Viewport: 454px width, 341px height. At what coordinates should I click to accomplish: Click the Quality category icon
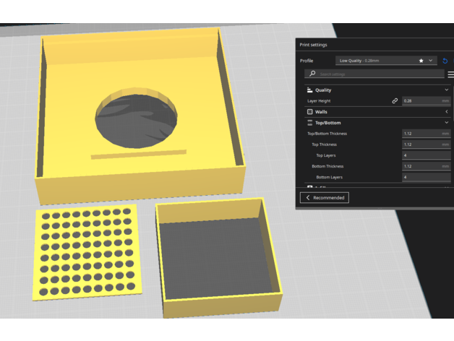(x=309, y=90)
